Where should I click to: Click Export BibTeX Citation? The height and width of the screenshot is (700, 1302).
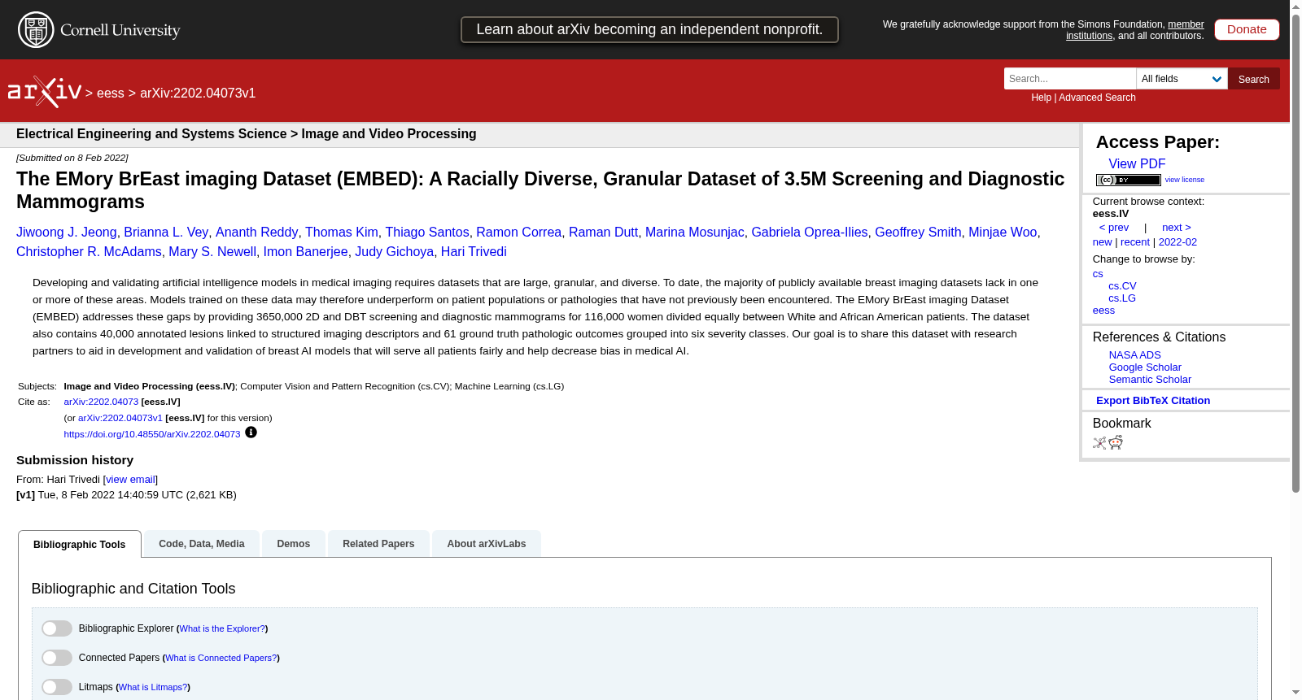(1153, 401)
